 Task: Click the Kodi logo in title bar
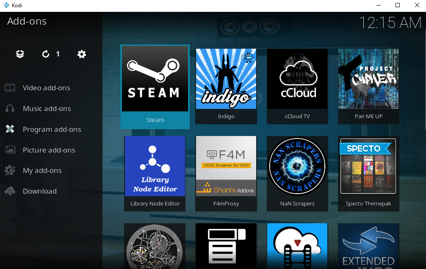coord(6,5)
